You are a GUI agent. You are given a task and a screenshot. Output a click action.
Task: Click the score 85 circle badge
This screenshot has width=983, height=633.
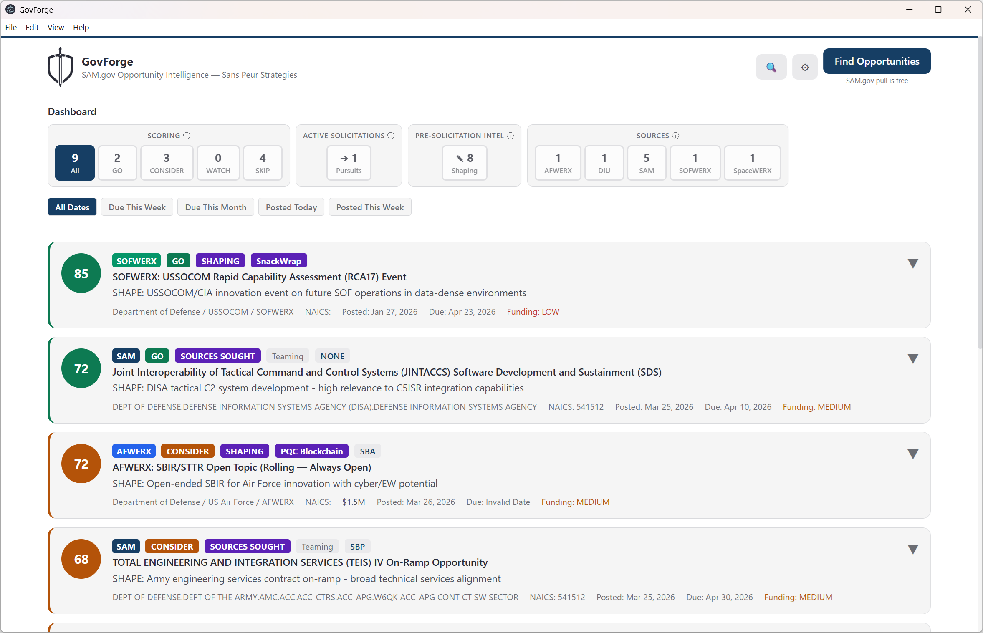tap(81, 273)
